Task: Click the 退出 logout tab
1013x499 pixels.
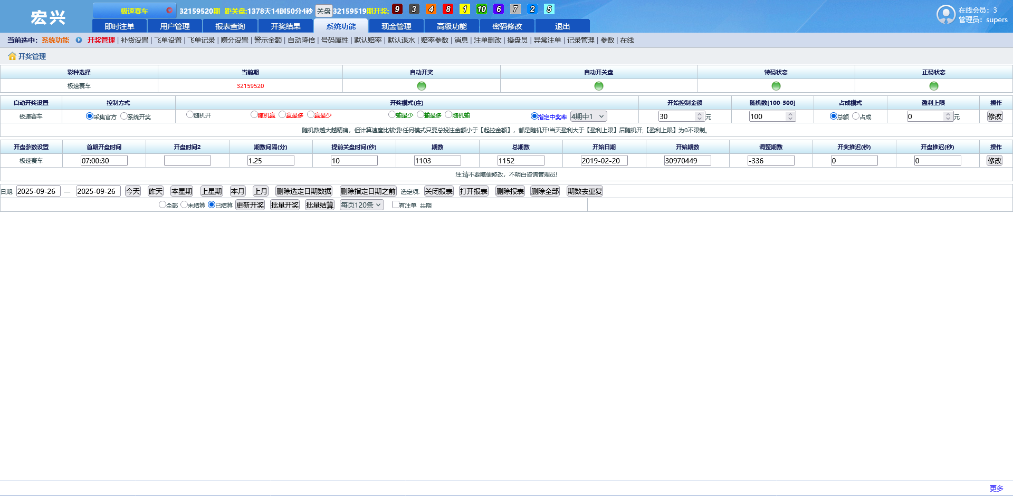Action: coord(562,26)
